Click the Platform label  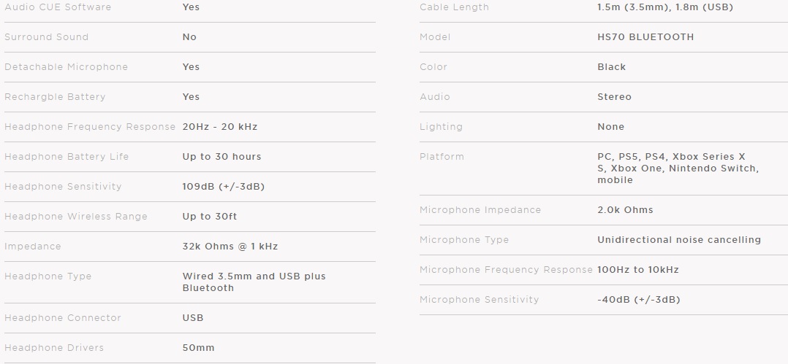pos(442,157)
